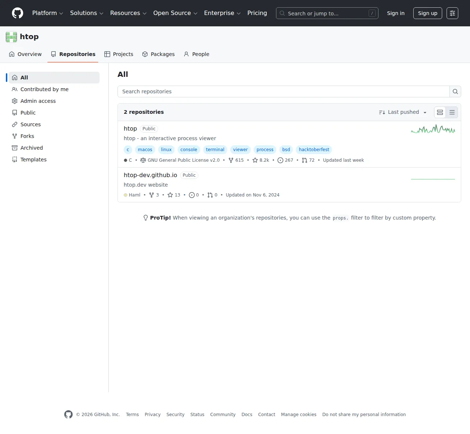Open the GitHub logo homepage link
470x434 pixels.
[x=18, y=13]
